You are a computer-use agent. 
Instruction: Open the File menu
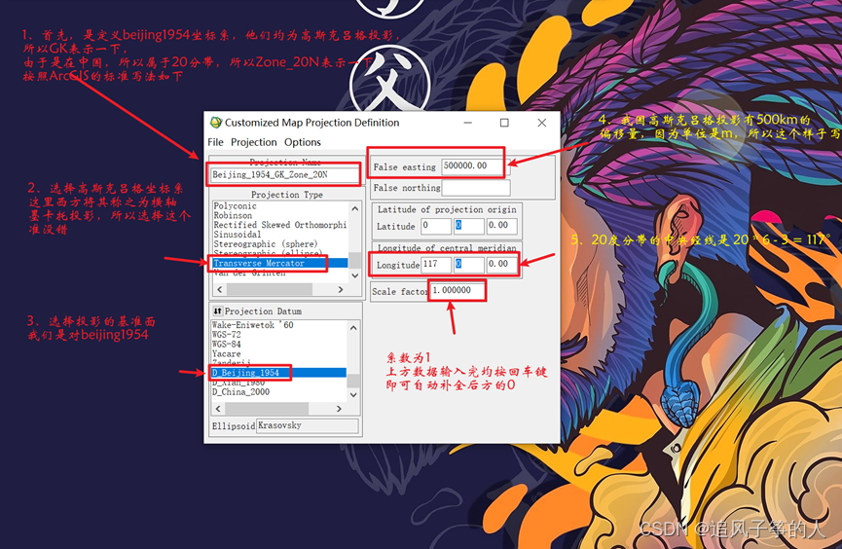coord(215,142)
